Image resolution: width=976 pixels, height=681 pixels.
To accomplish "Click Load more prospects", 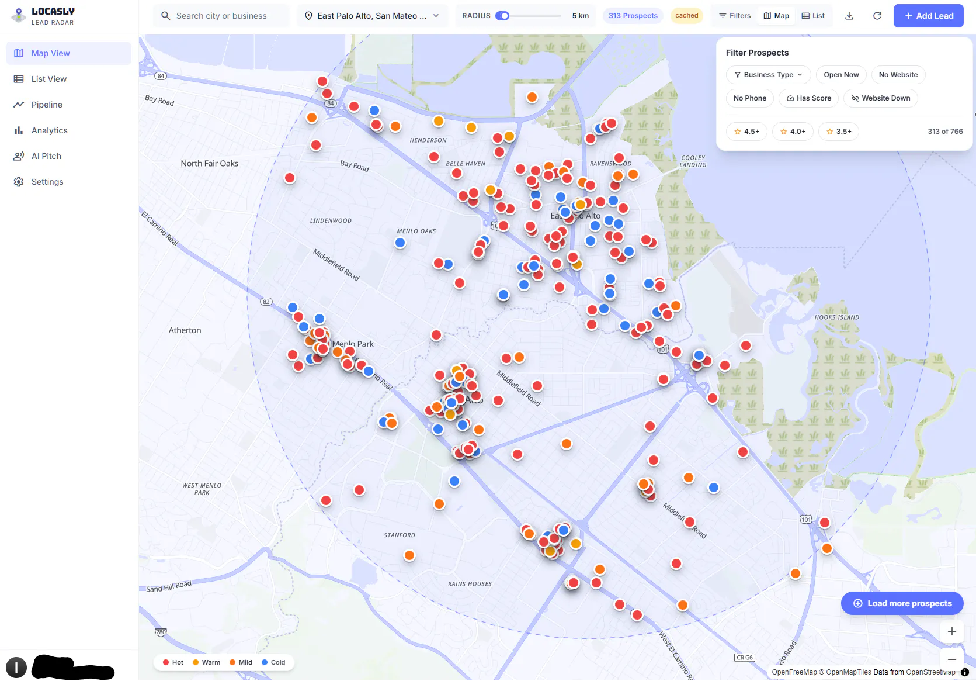I will 902,603.
